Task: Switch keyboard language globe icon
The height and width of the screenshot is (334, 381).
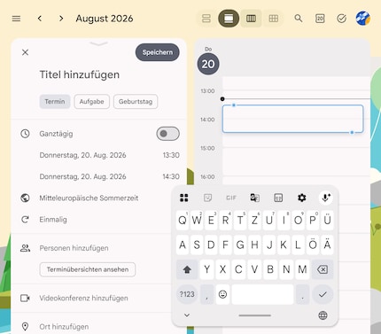Action: (323, 315)
